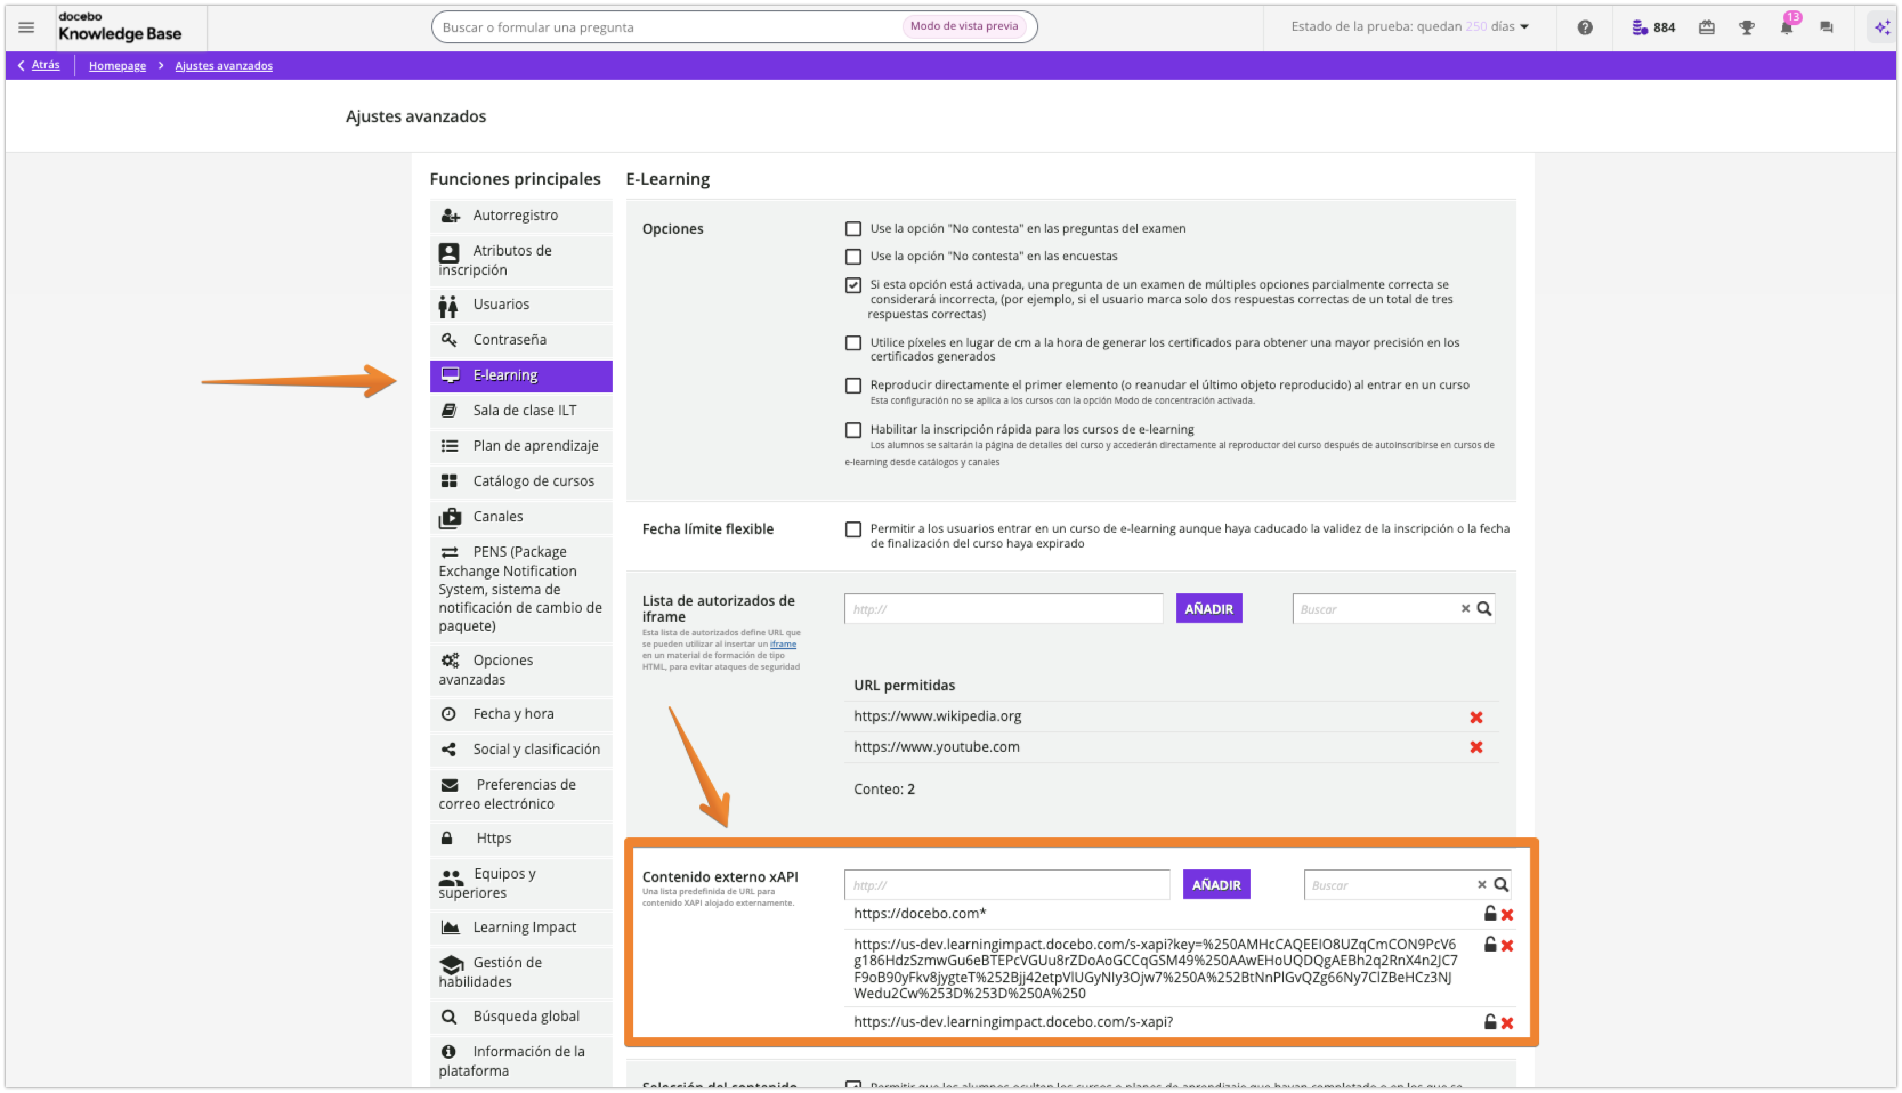Open the hamburger main menu
1902x1093 pixels.
tap(26, 28)
